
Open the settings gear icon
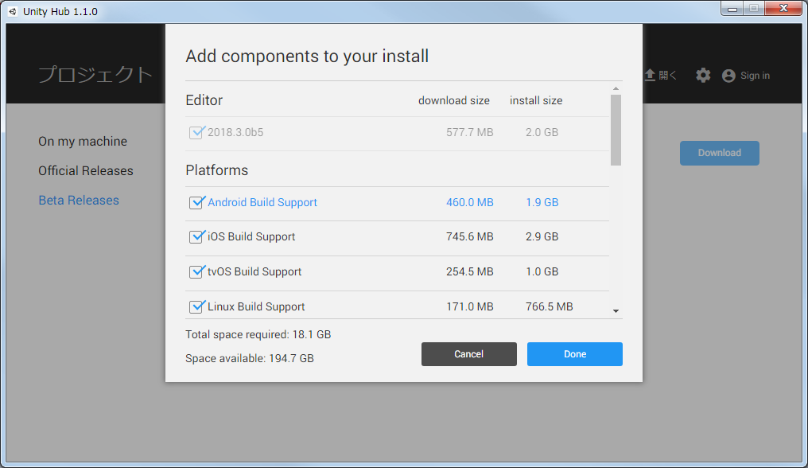coord(703,76)
